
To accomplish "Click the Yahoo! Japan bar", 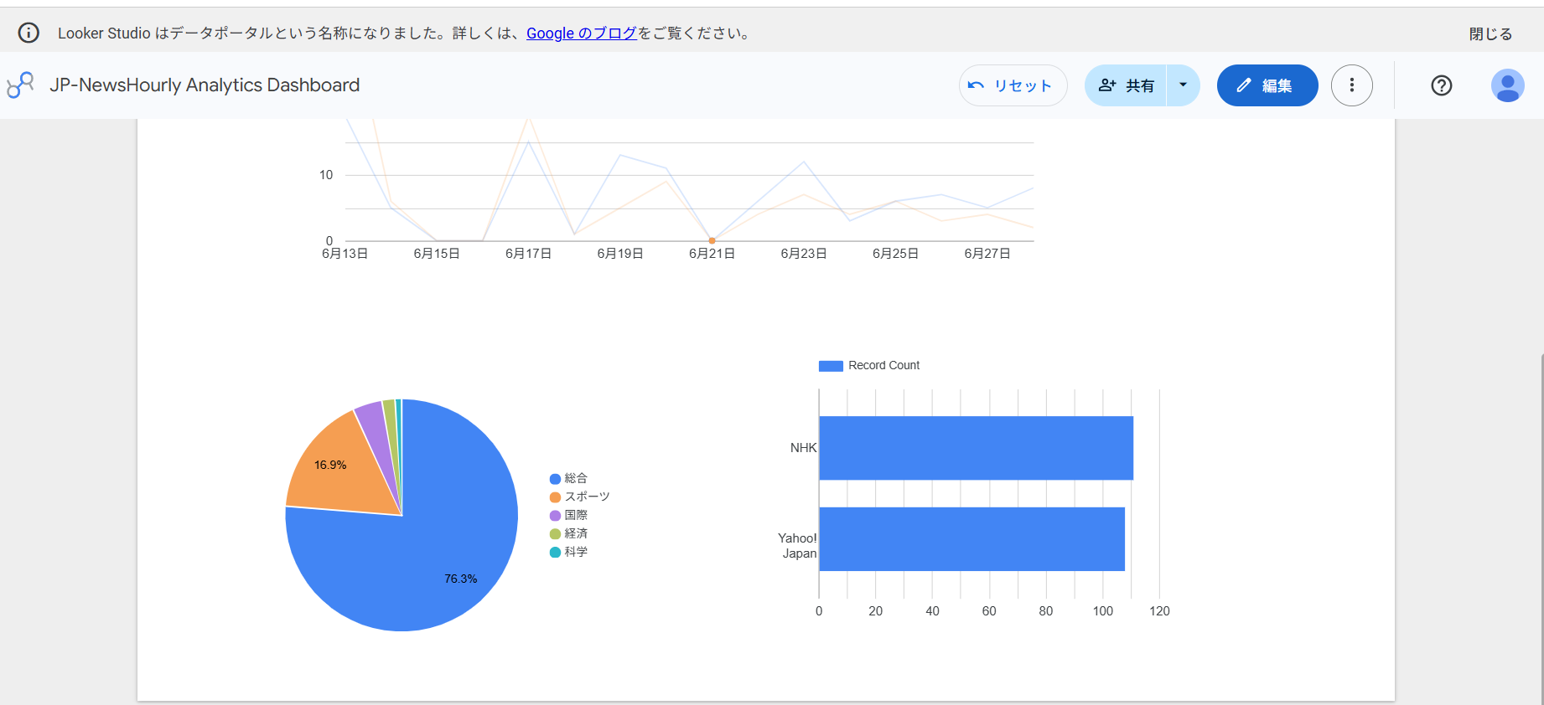I will pyautogui.click(x=971, y=539).
